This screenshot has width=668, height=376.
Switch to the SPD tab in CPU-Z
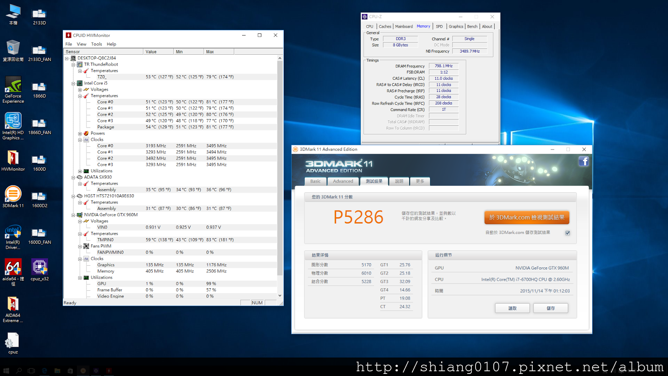click(439, 26)
